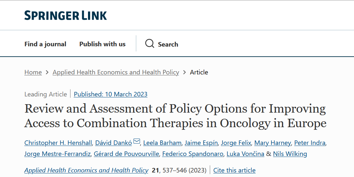
Task: Open the italic journal name citation link
Action: coord(86,170)
